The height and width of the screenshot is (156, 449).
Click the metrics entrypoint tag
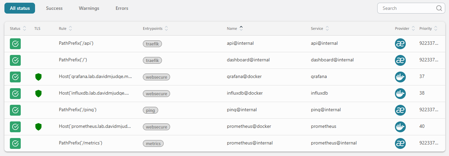click(153, 143)
